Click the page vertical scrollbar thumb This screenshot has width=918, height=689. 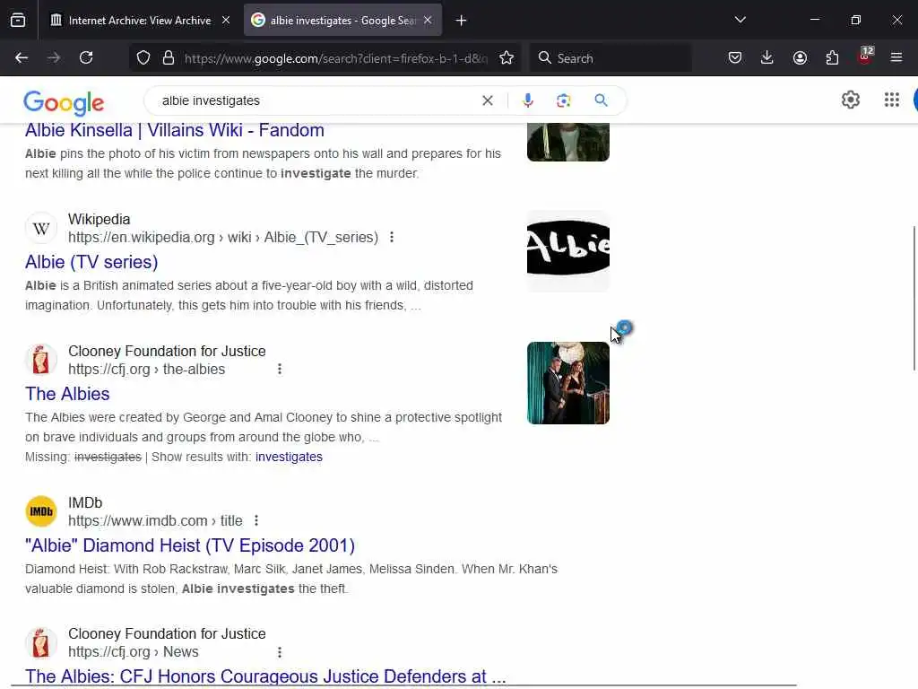(x=914, y=298)
